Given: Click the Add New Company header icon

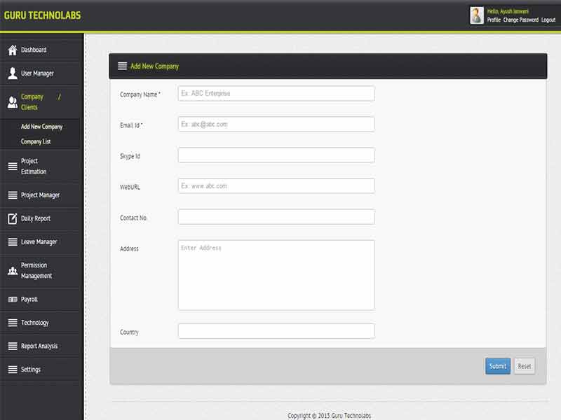Looking at the screenshot, I should click(123, 66).
